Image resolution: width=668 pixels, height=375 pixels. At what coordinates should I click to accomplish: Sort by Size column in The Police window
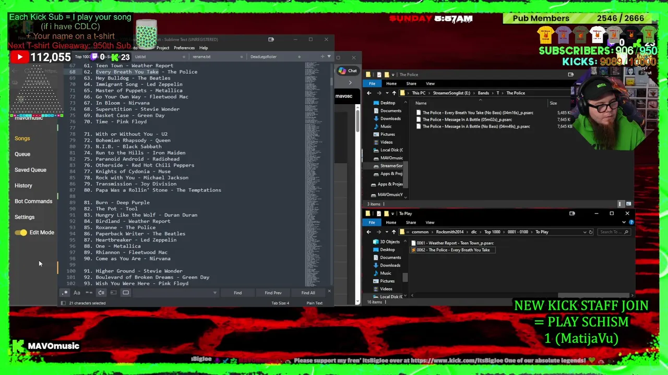coord(553,103)
